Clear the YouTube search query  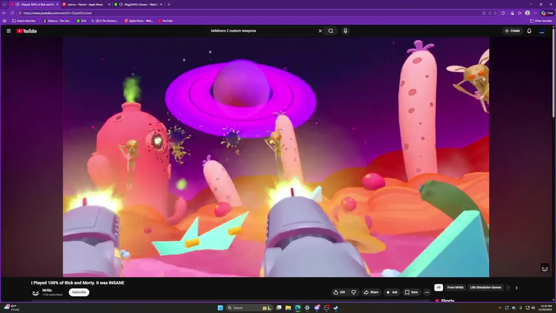click(320, 31)
